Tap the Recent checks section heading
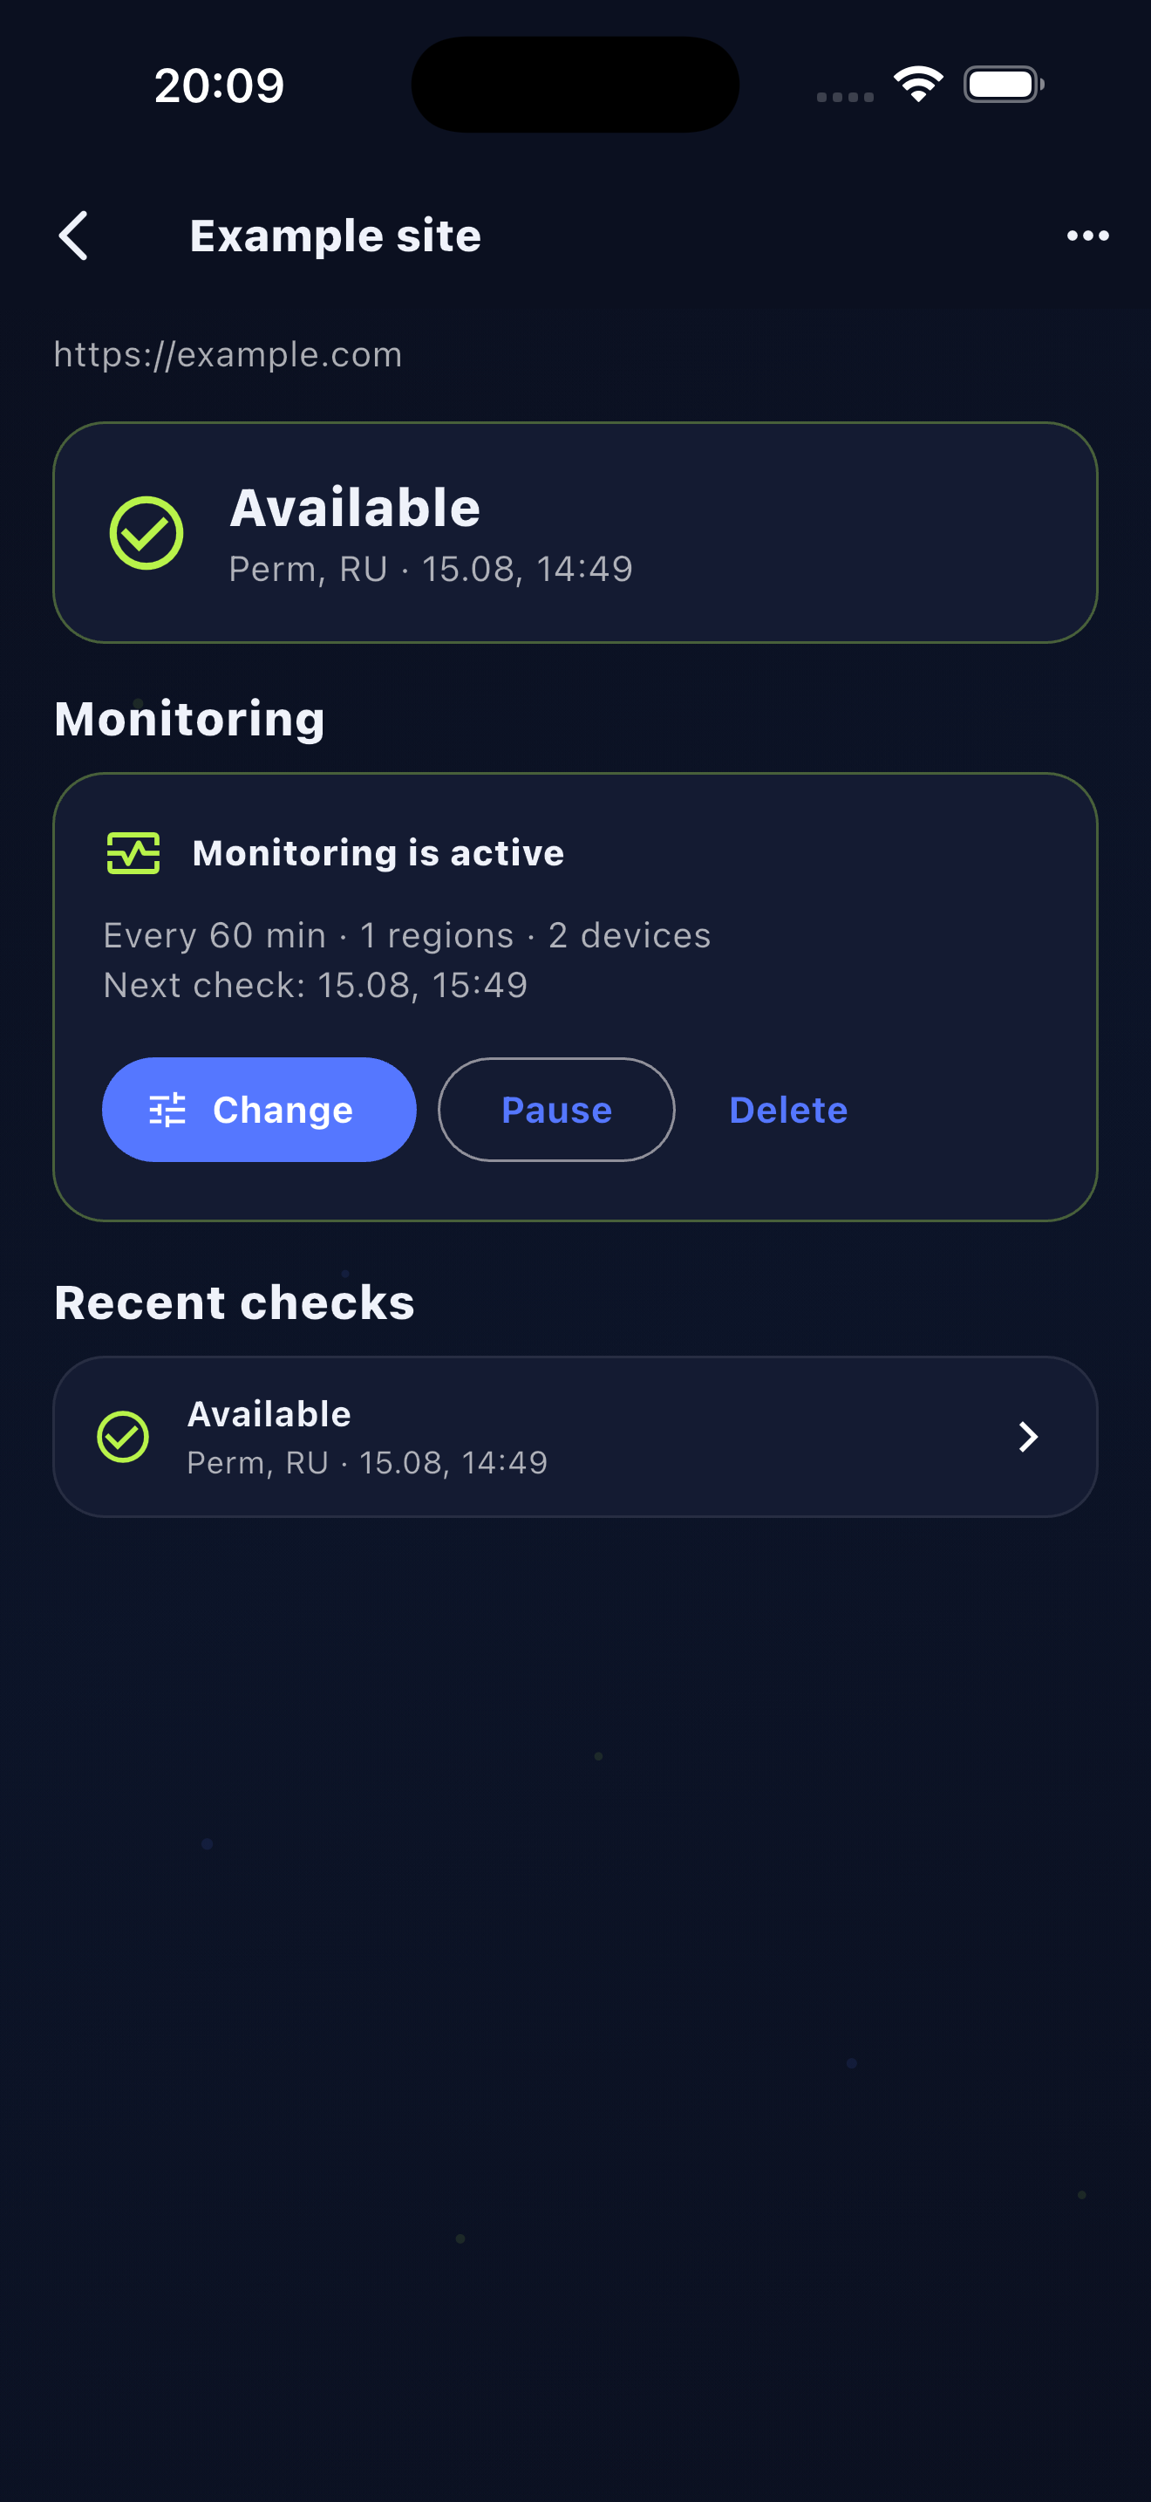1151x2502 pixels. point(235,1303)
